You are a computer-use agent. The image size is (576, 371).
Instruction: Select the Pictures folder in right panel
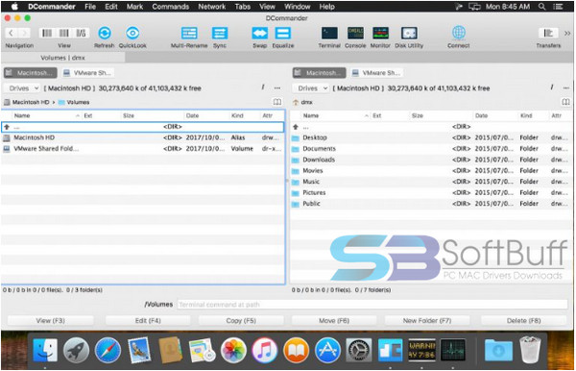[431, 192]
